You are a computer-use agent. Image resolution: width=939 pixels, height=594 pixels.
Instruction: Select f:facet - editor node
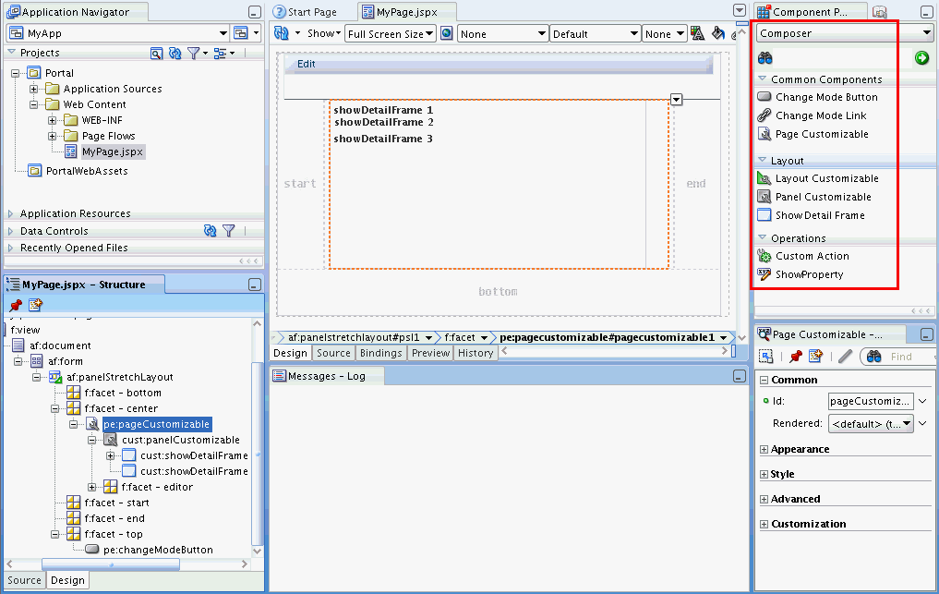157,487
